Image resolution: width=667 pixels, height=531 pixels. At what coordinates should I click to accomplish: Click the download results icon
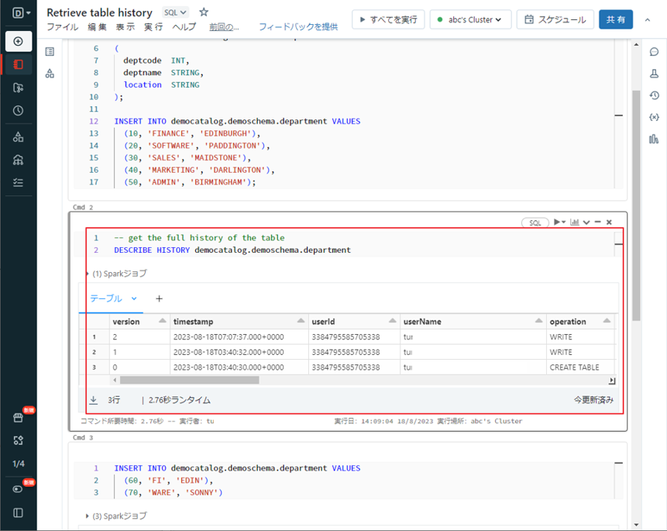coord(94,400)
